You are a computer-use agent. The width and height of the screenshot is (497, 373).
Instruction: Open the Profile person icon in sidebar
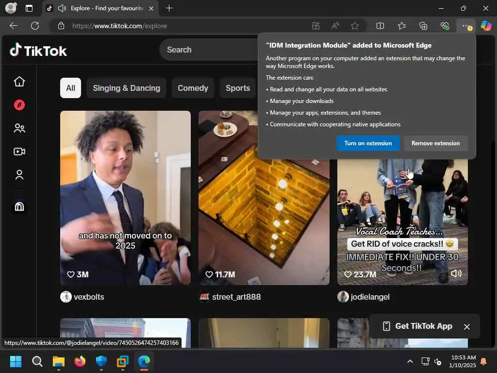[x=19, y=175]
